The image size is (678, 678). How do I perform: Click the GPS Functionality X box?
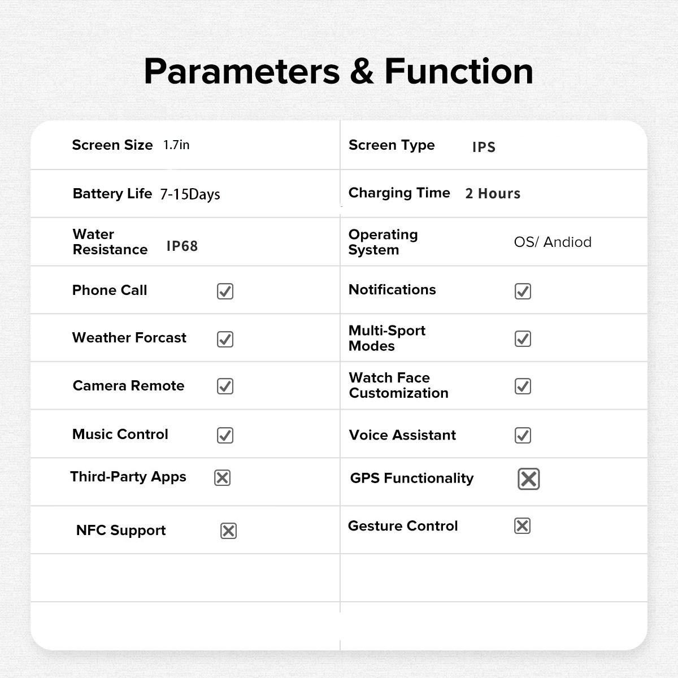[x=528, y=479]
